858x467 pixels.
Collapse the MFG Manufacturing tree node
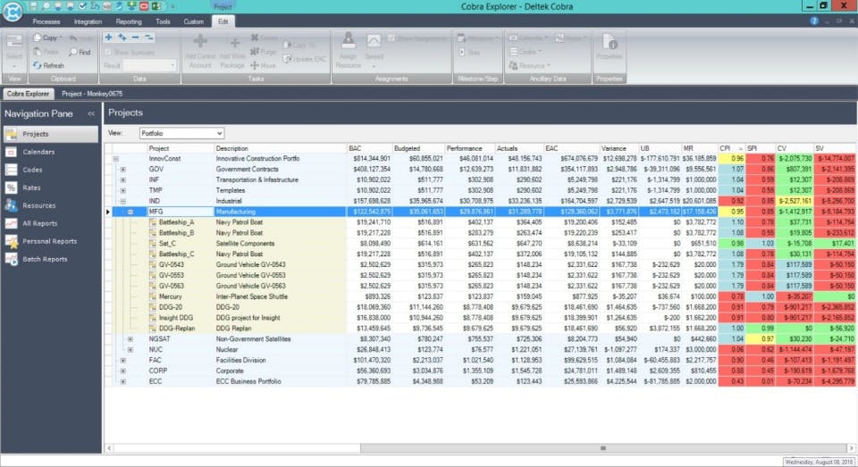click(x=130, y=212)
